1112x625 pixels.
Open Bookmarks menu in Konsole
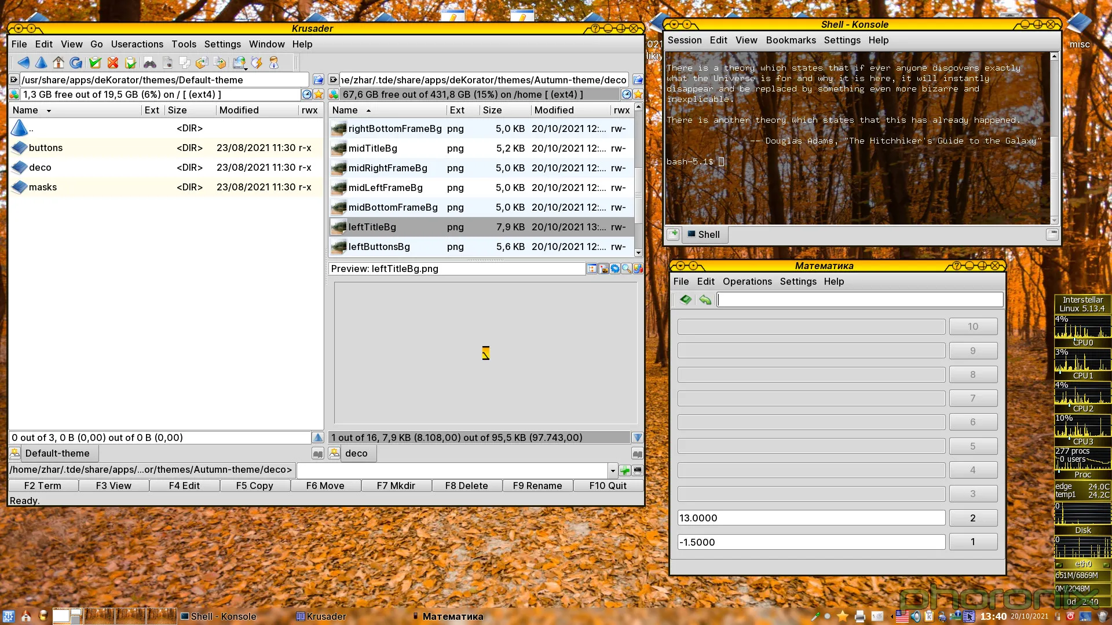(791, 40)
